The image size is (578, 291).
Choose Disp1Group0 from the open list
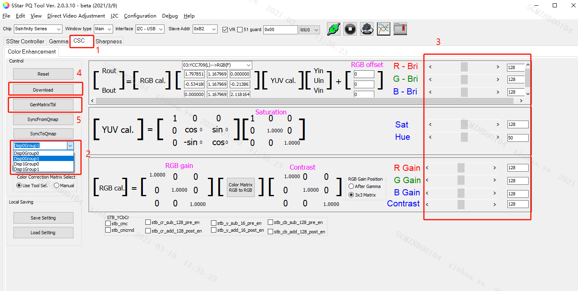27,164
